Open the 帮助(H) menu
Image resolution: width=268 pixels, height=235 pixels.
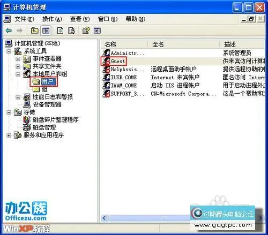(x=136, y=19)
